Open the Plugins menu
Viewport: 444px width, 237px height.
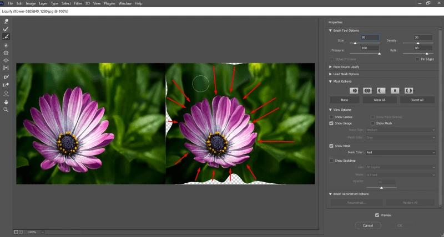pos(109,3)
